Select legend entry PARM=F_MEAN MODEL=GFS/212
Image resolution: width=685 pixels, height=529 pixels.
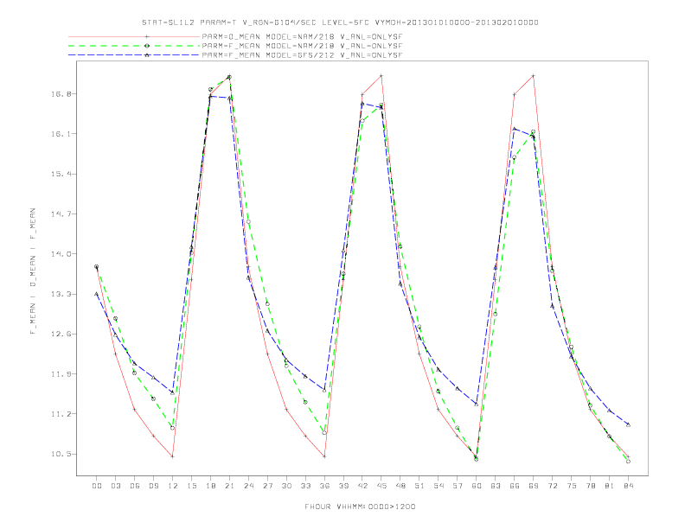tap(302, 55)
